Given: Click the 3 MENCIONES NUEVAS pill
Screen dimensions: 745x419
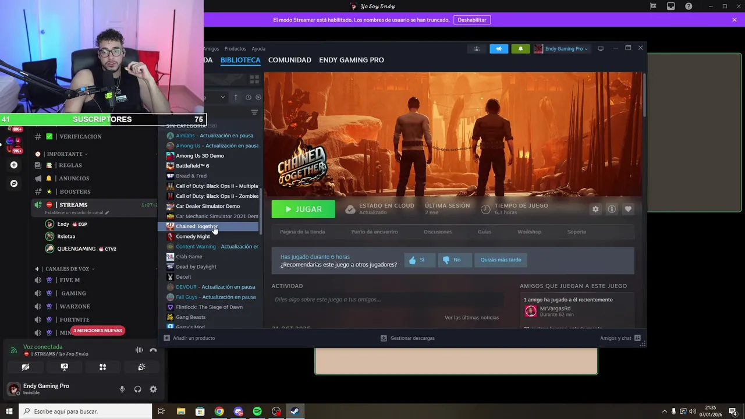Looking at the screenshot, I should [98, 331].
